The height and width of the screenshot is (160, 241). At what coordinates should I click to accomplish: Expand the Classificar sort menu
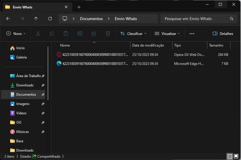click(133, 33)
